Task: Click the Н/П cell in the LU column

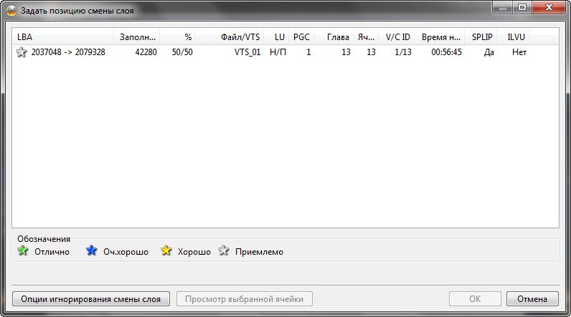Action: (278, 52)
